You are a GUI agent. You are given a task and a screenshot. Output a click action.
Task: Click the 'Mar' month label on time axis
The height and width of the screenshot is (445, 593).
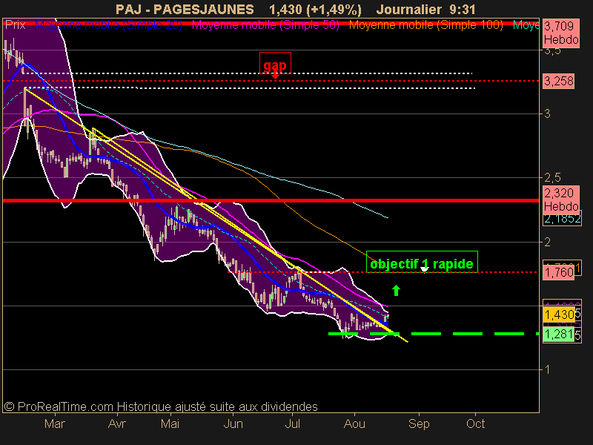pyautogui.click(x=55, y=423)
